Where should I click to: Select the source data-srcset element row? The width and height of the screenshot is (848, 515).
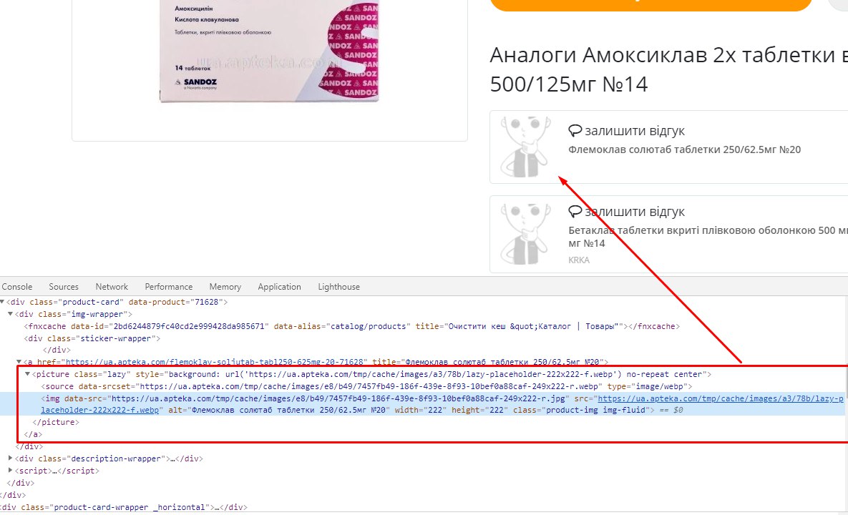click(x=366, y=386)
